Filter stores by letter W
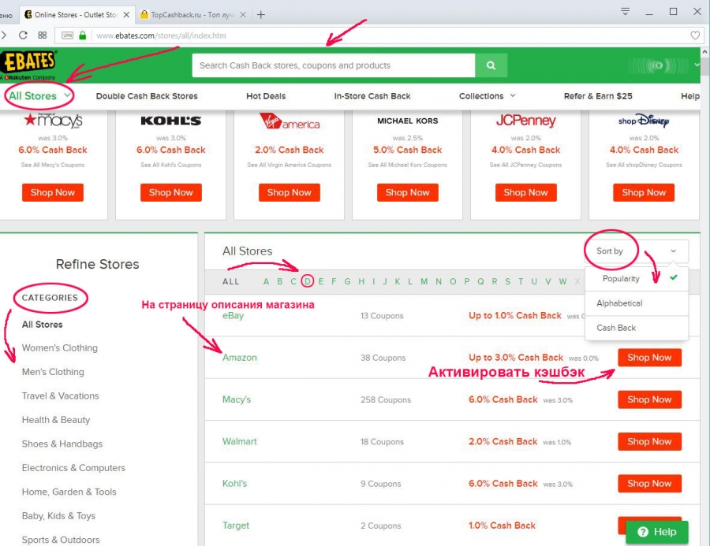 pos(562,281)
